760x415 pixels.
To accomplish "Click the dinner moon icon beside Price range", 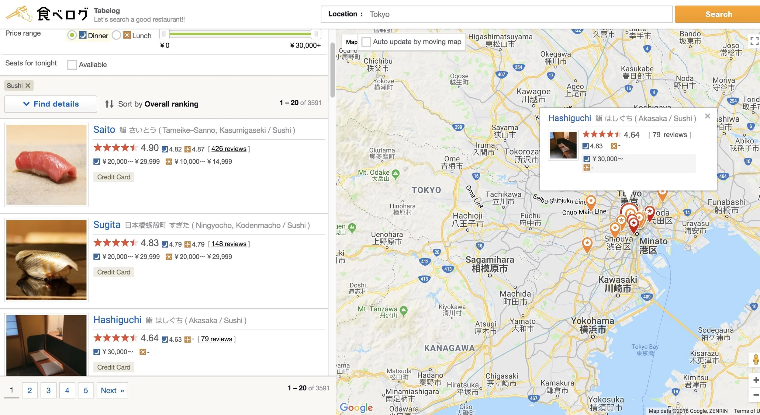I will coord(82,35).
